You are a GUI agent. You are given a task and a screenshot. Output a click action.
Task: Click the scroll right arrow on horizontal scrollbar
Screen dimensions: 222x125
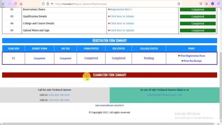click(x=218, y=124)
